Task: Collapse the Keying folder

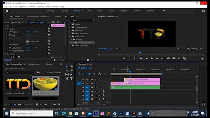Action: pyautogui.click(x=72, y=39)
